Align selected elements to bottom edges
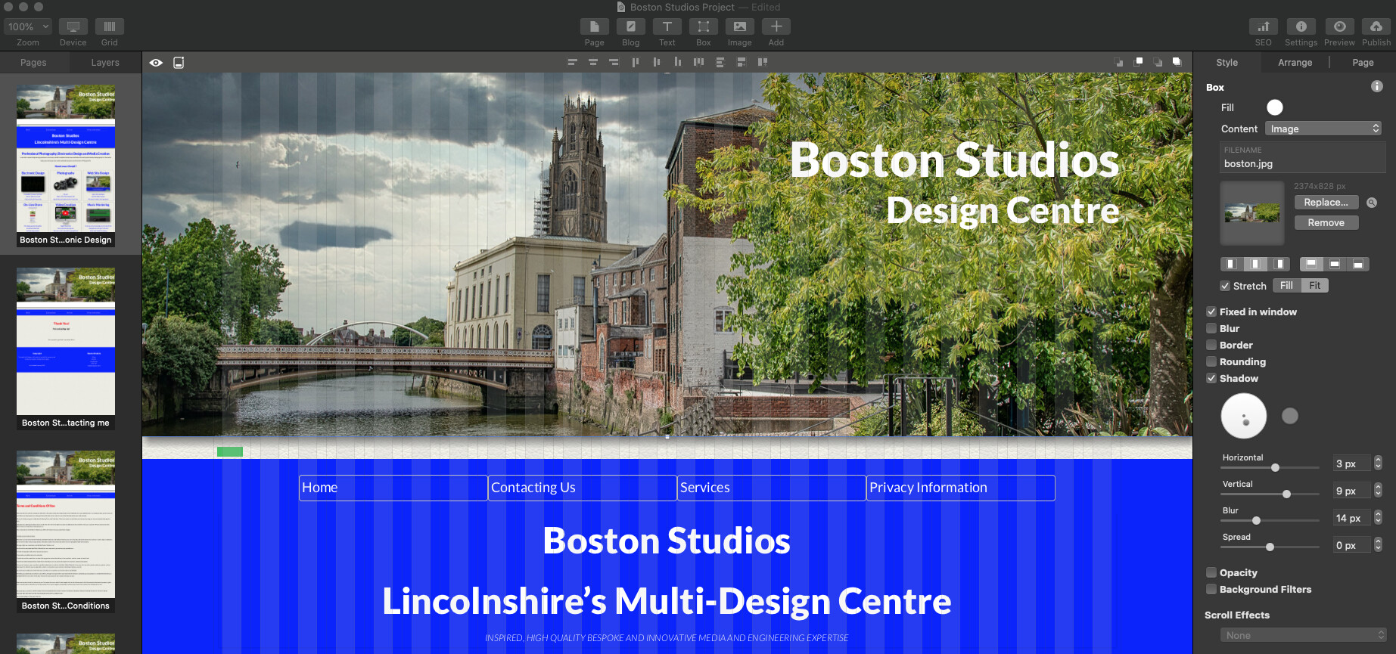This screenshot has width=1396, height=654. click(677, 62)
